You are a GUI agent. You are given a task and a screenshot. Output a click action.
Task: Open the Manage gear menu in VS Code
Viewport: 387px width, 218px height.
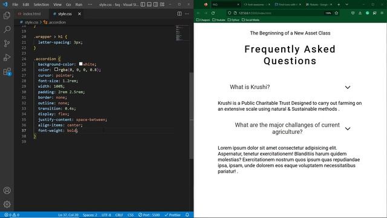click(x=7, y=204)
